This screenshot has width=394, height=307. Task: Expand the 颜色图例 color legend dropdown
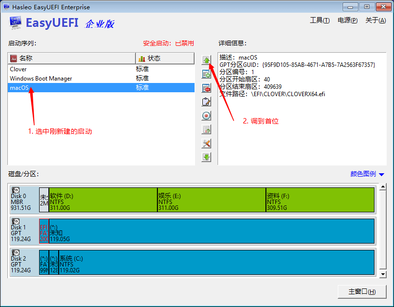click(367, 174)
